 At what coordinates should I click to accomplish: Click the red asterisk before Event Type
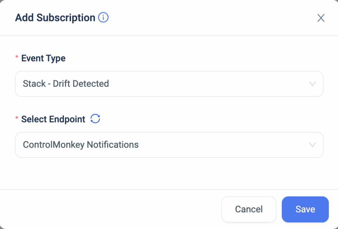click(17, 57)
